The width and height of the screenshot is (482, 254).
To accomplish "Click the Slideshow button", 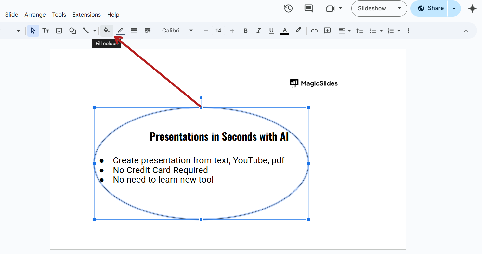I will point(372,8).
